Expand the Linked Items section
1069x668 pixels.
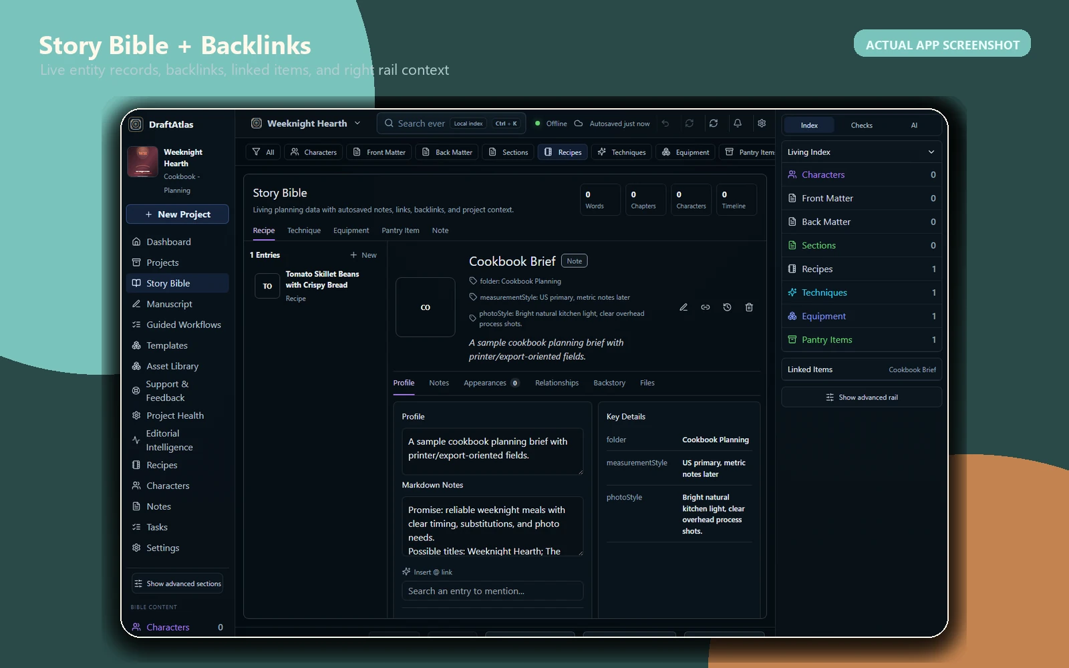pos(862,369)
